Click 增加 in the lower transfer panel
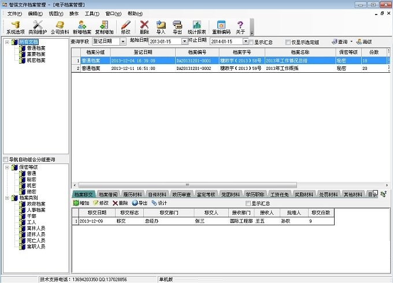 point(81,203)
